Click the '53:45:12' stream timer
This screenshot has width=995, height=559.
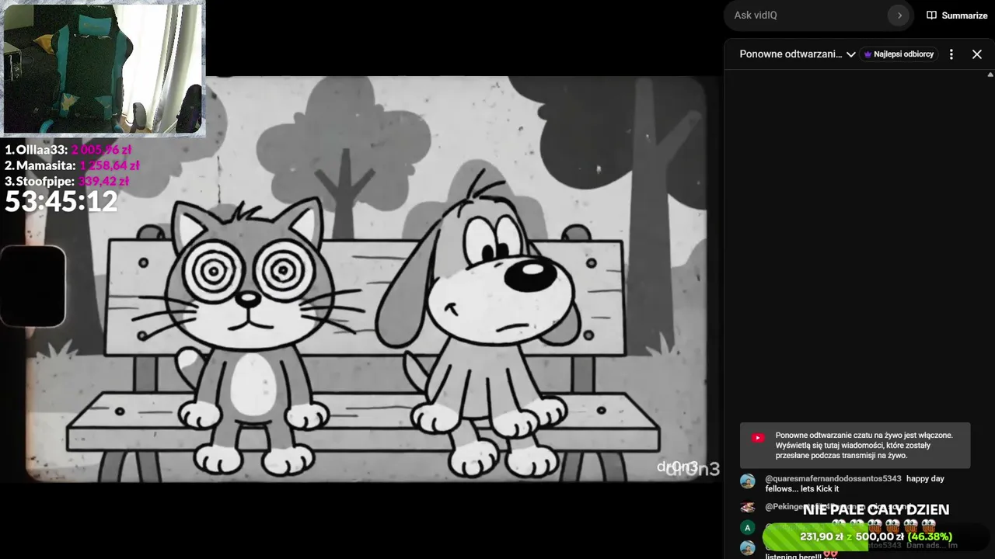point(61,202)
